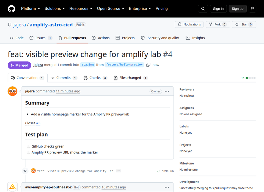The height and width of the screenshot is (192, 264).
Task: Click the 'No milestone' text
Action: 188,170
